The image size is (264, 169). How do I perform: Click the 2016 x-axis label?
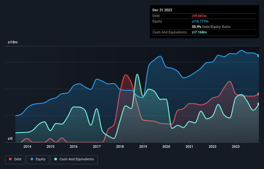[x=74, y=147]
